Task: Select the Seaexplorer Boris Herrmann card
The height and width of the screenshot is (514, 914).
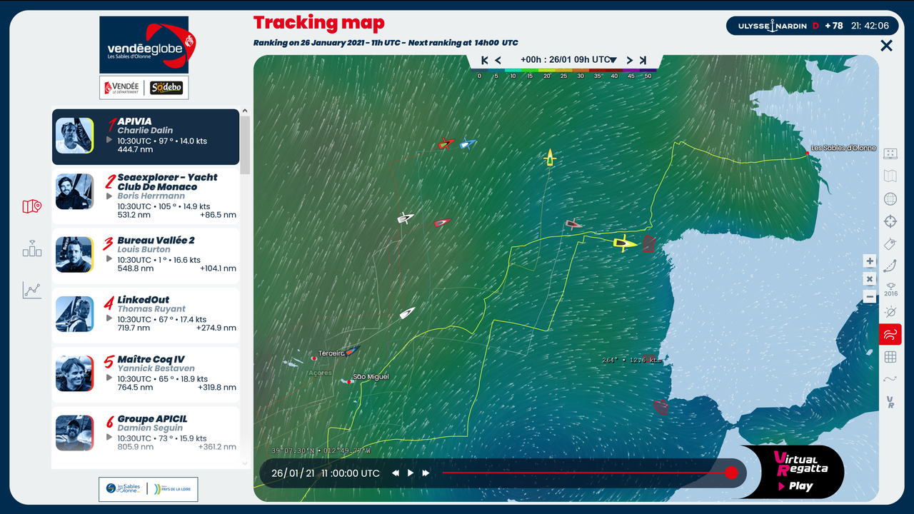Action: pyautogui.click(x=146, y=196)
